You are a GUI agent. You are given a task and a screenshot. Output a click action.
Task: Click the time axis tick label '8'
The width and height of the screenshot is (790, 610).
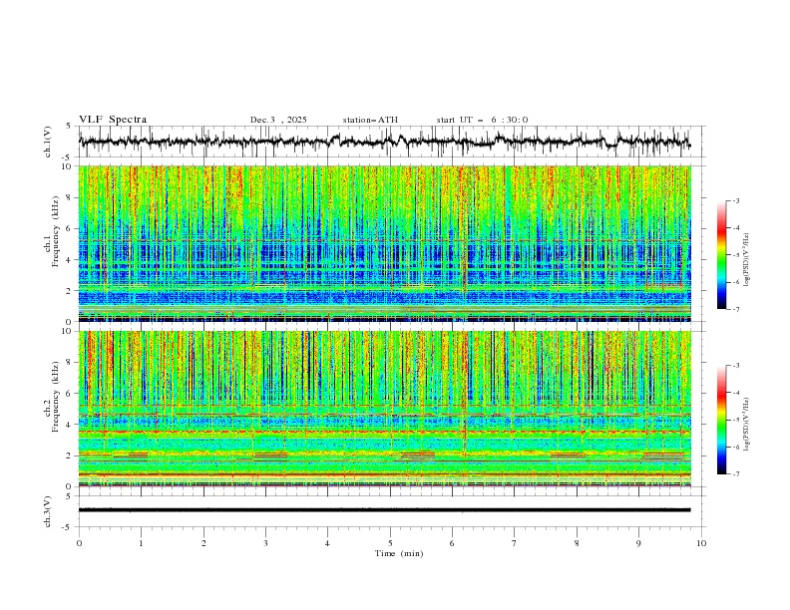(x=577, y=543)
